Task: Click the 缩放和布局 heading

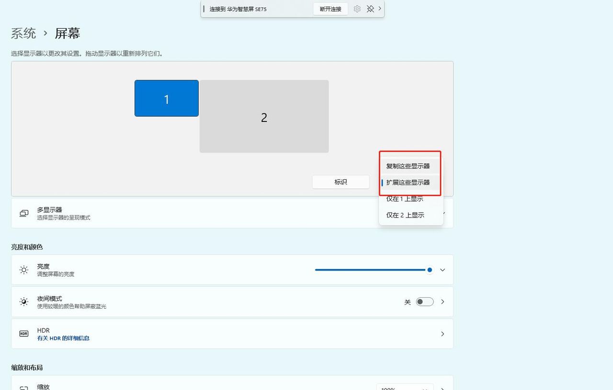Action: 27,368
